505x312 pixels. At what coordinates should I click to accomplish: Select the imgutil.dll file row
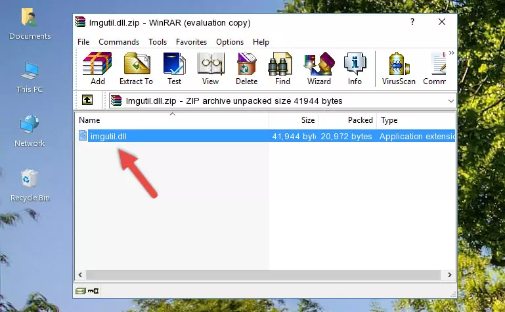pyautogui.click(x=266, y=136)
